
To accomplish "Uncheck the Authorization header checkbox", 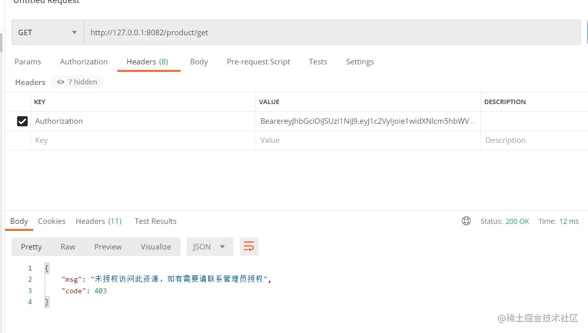I will coord(23,121).
